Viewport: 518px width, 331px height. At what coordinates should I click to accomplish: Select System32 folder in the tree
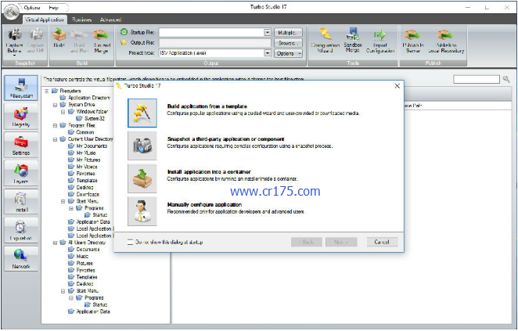coord(95,118)
